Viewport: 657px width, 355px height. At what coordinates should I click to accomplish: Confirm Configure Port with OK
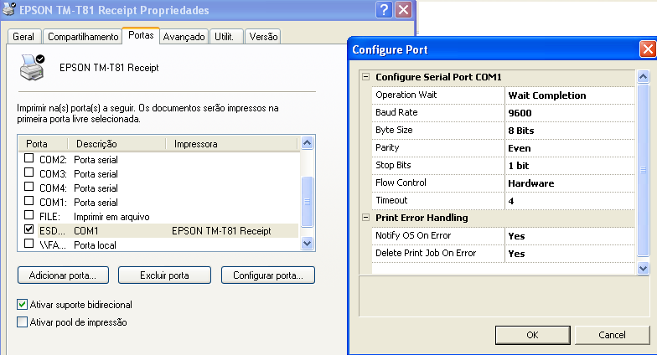pos(533,335)
